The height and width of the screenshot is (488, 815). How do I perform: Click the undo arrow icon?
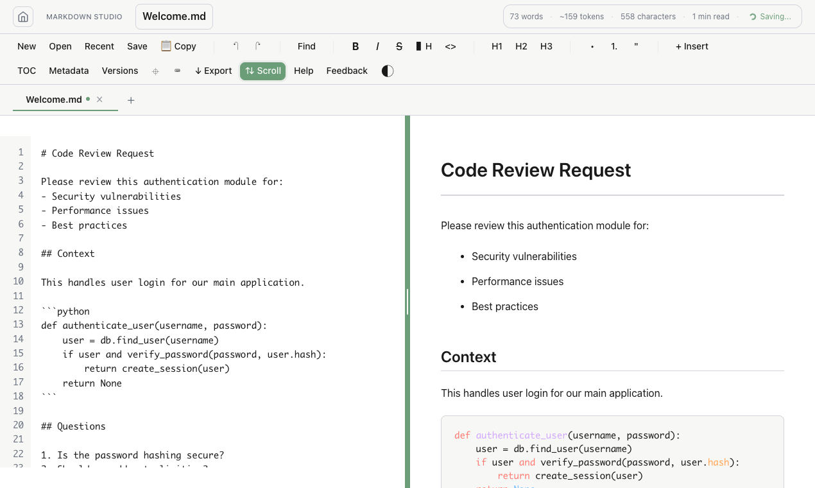[x=237, y=46]
